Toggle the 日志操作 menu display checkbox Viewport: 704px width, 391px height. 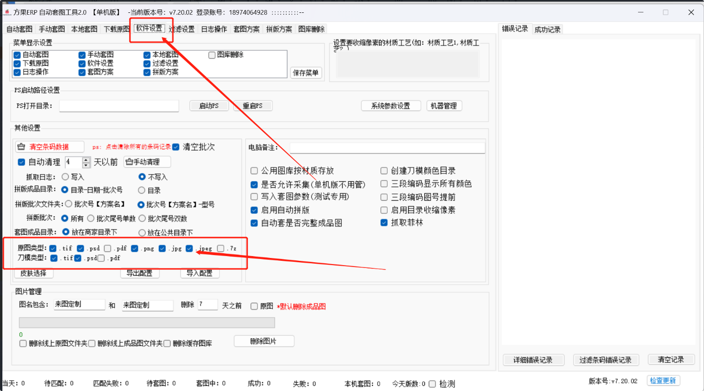(x=17, y=72)
